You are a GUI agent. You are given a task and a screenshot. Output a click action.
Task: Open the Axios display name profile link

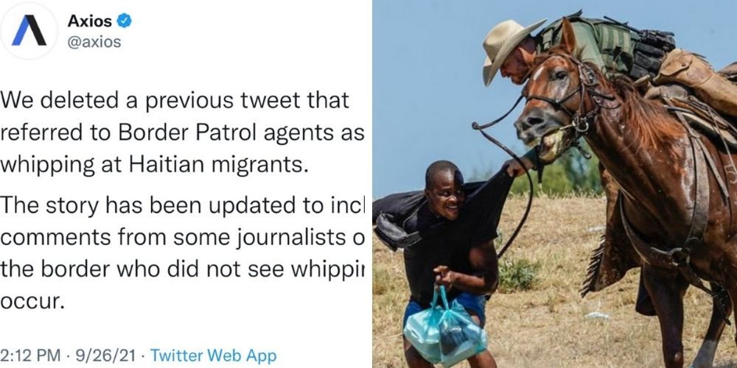[x=90, y=21]
